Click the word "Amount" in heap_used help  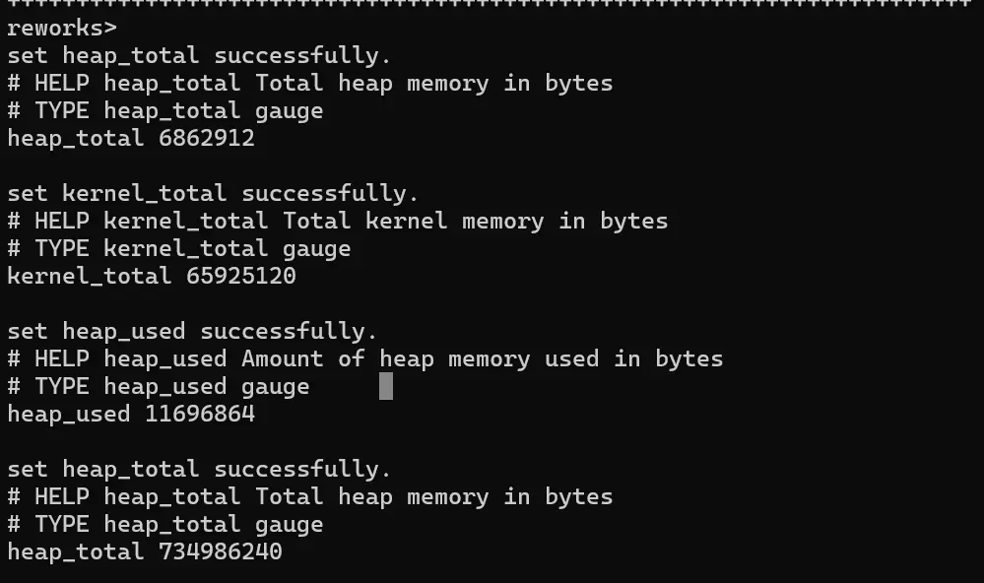pyautogui.click(x=282, y=358)
